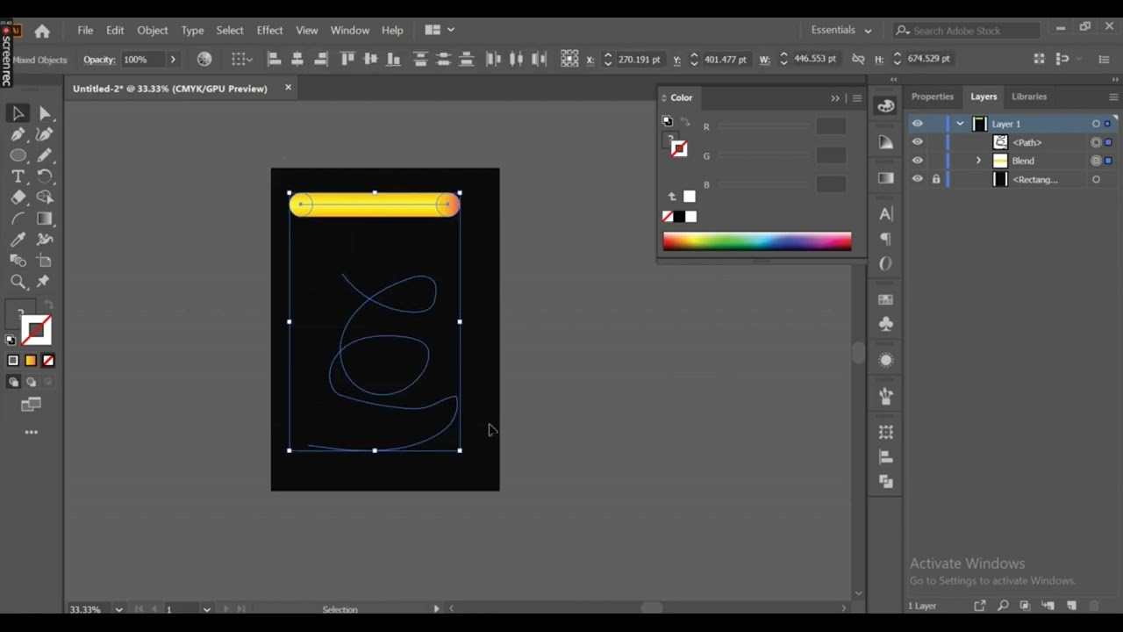Screen dimensions: 1123x632
Task: Toggle visibility of <Rectang... layer
Action: pyautogui.click(x=918, y=179)
